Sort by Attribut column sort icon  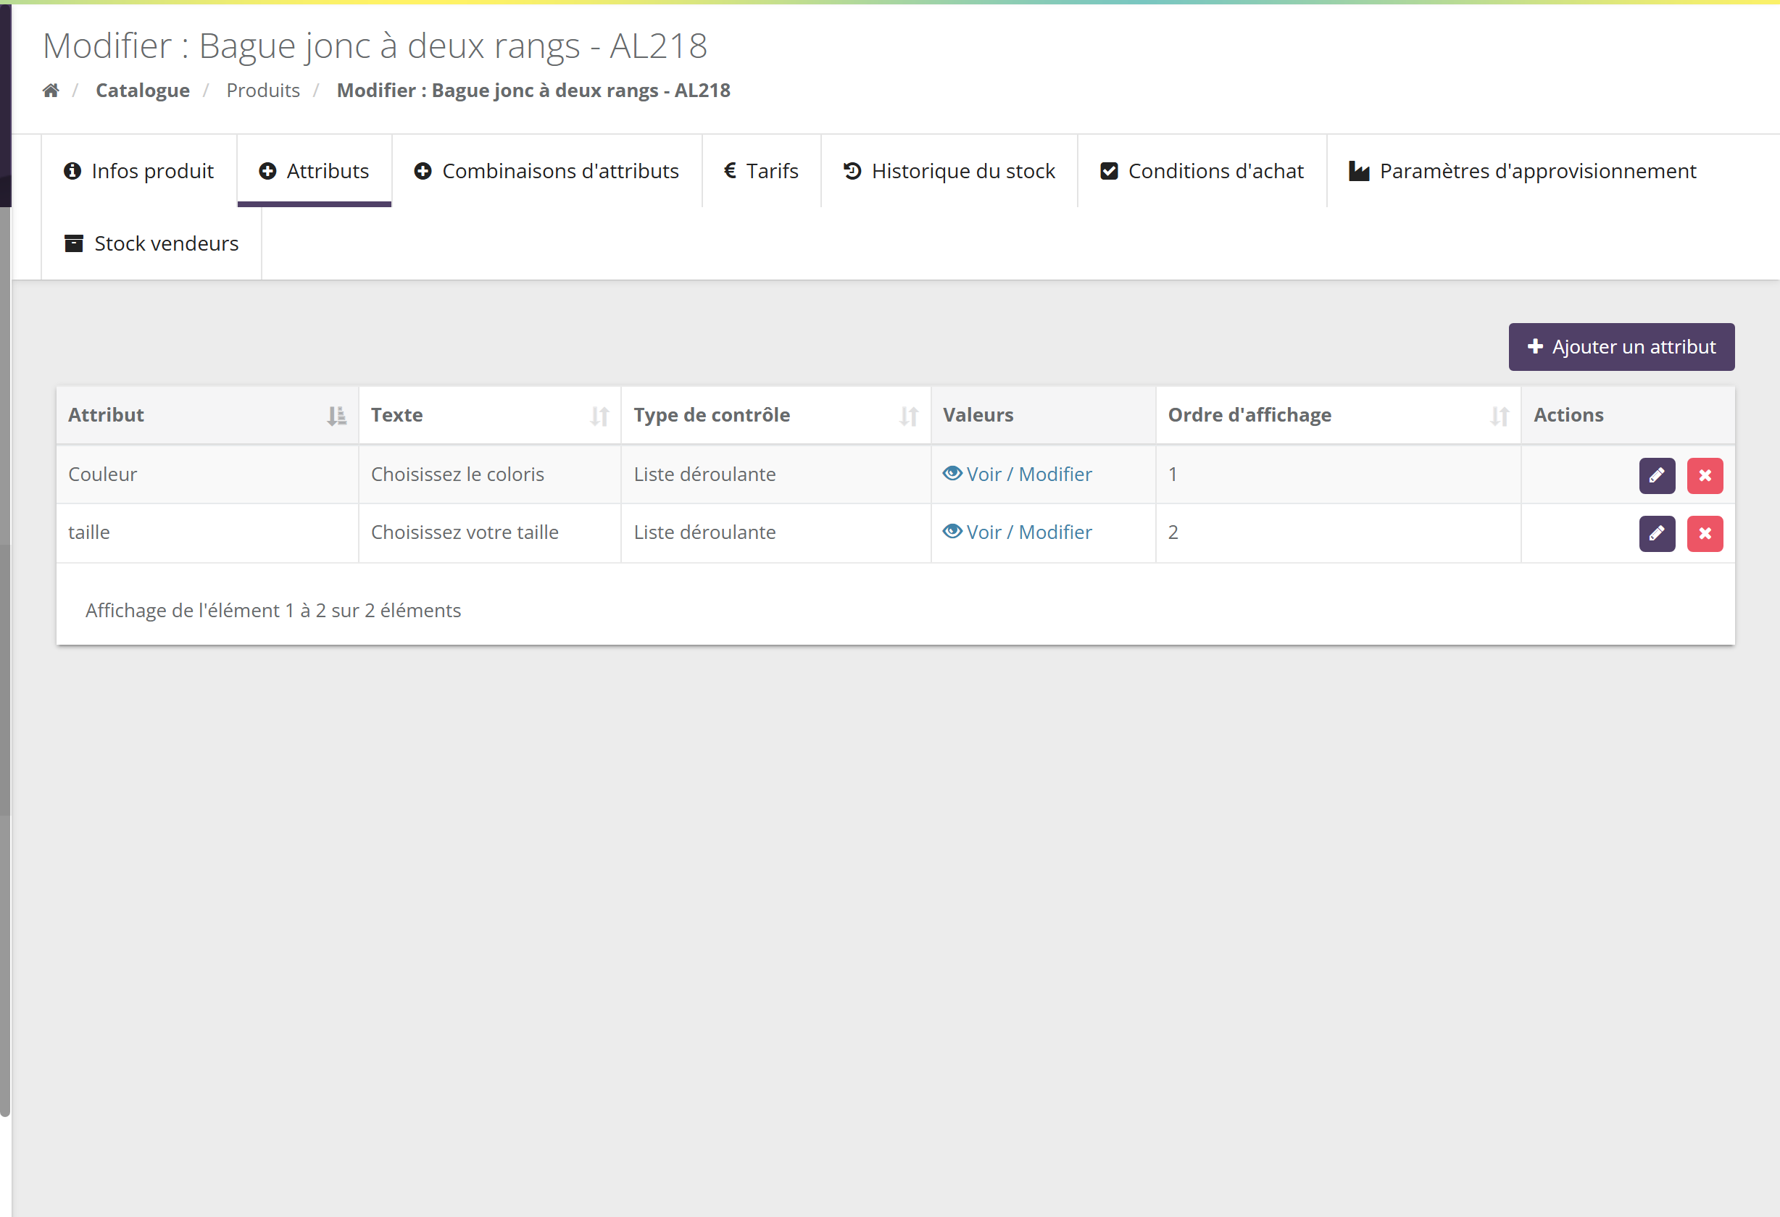[336, 416]
